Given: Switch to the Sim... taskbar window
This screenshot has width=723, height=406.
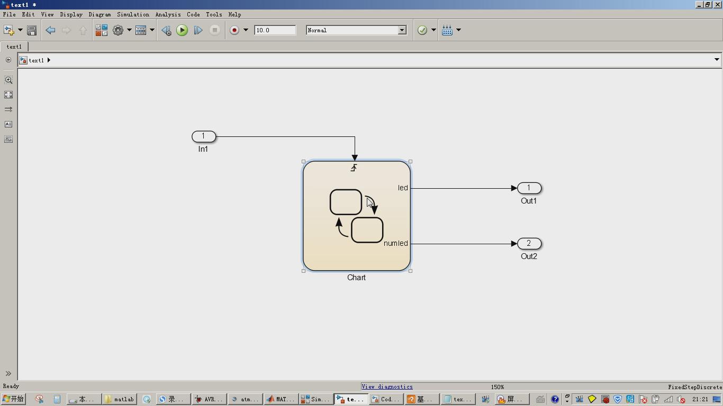Looking at the screenshot, I should pyautogui.click(x=315, y=399).
